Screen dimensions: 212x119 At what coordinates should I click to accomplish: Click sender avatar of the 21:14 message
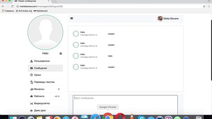click(76, 34)
